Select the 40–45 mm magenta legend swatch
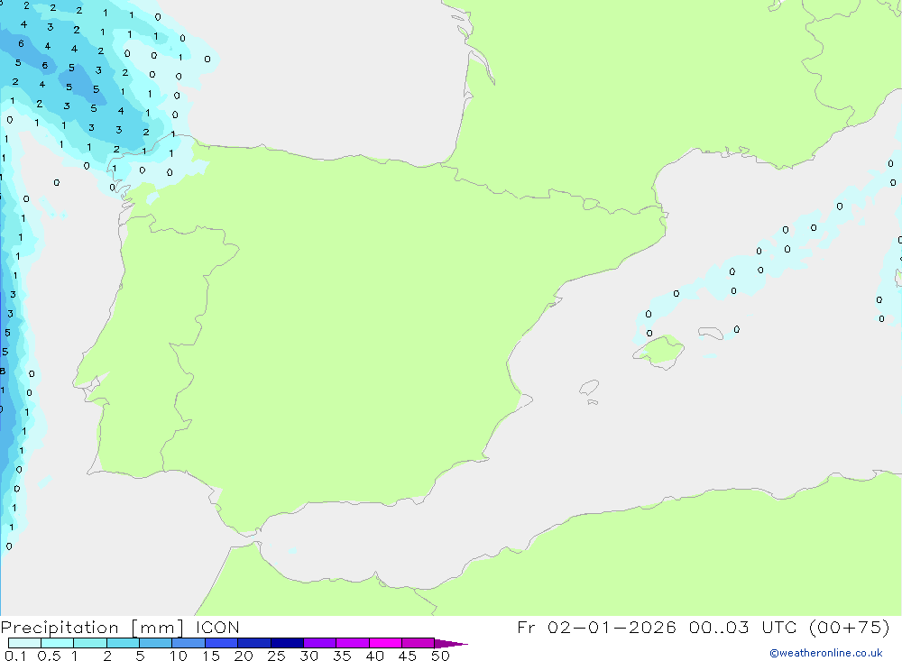Screen dimensions: 902x661 pos(385,643)
